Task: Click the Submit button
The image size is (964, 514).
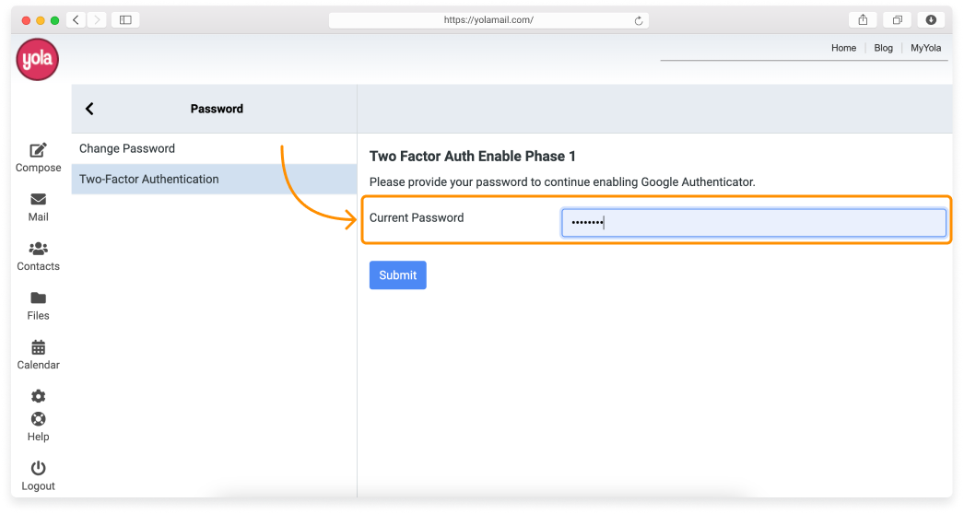Action: 397,275
